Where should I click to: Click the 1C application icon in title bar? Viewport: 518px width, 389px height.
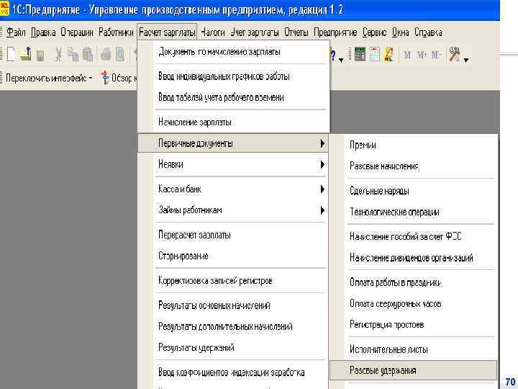coord(4,8)
